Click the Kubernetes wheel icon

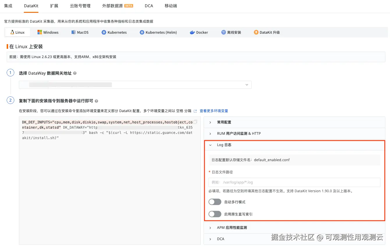click(104, 32)
